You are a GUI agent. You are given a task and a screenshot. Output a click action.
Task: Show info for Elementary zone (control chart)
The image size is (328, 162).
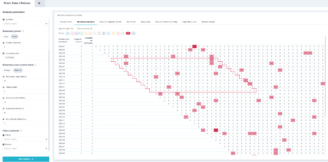tap(36, 65)
